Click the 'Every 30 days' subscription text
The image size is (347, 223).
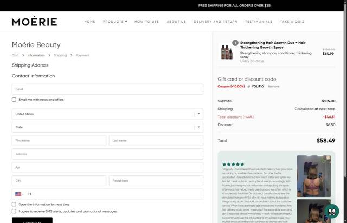coord(252,61)
